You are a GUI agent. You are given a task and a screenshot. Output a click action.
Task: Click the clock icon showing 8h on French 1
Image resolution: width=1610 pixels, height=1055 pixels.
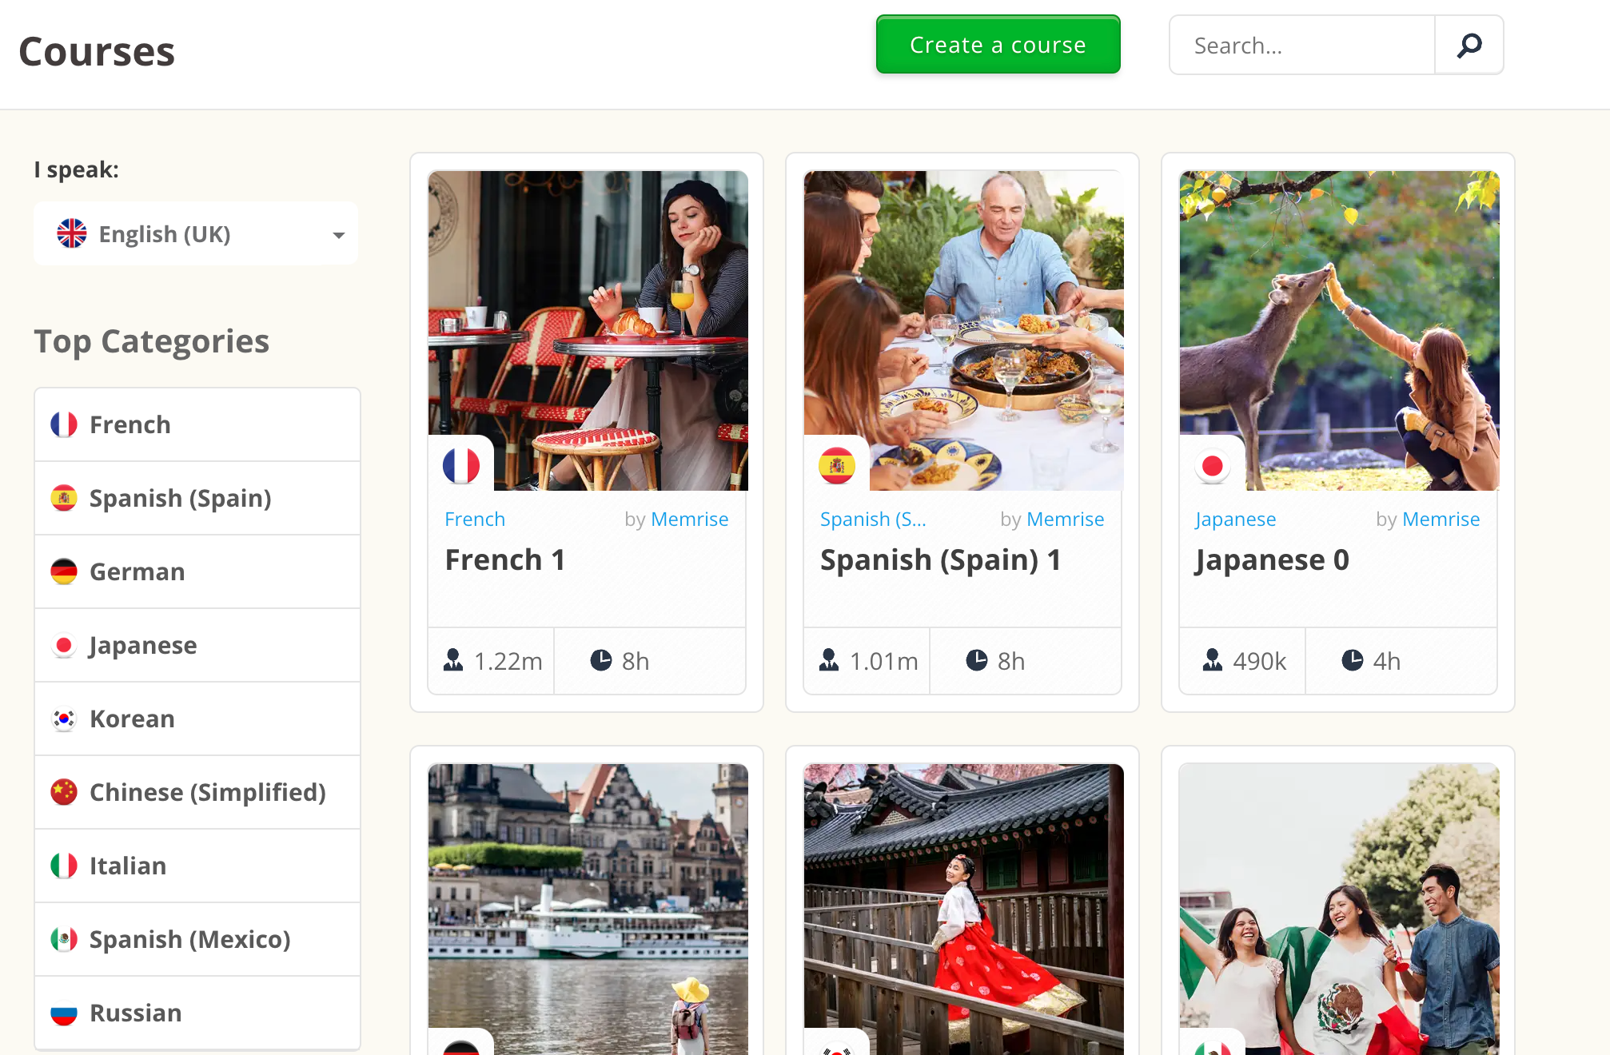pos(601,660)
